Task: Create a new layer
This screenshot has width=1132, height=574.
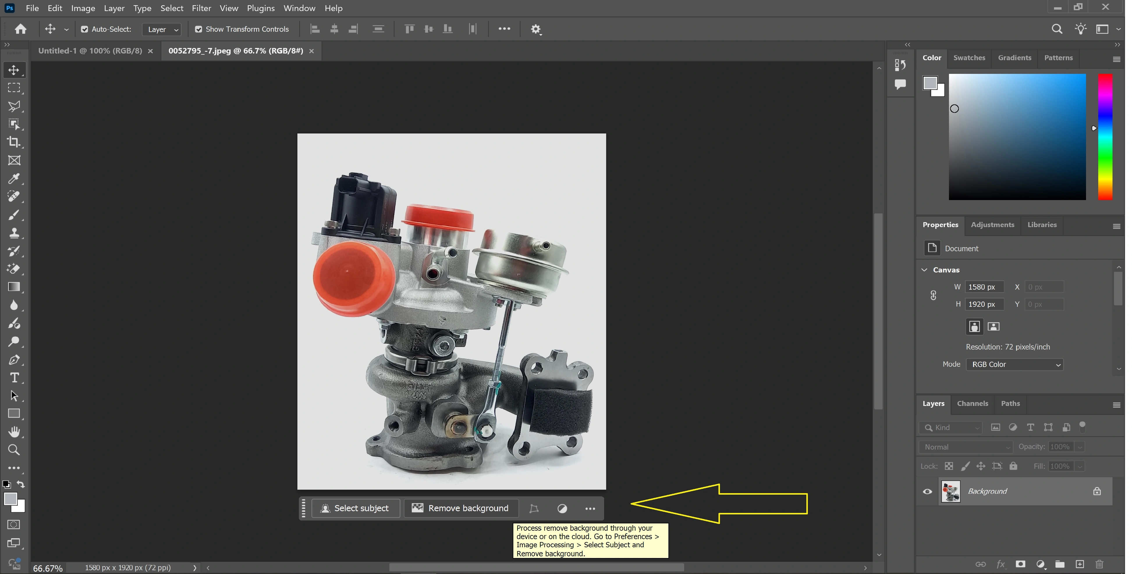Action: point(1080,564)
